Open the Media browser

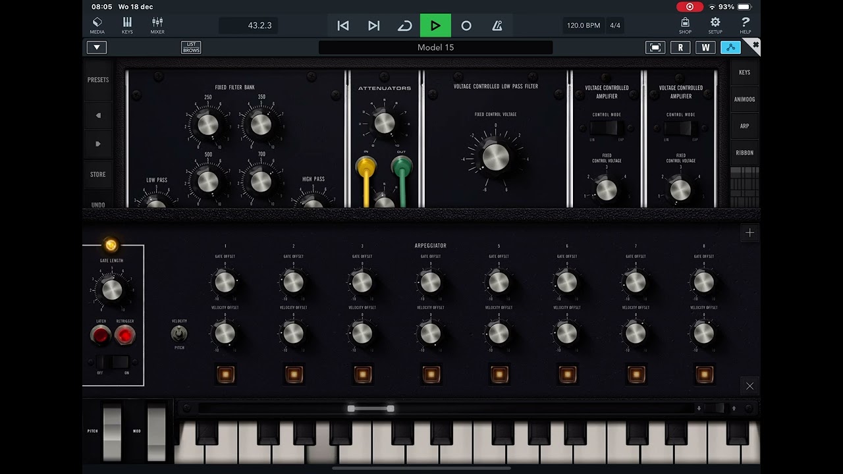97,25
